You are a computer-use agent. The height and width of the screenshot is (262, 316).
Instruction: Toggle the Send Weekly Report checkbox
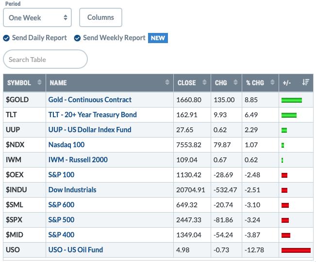point(77,38)
